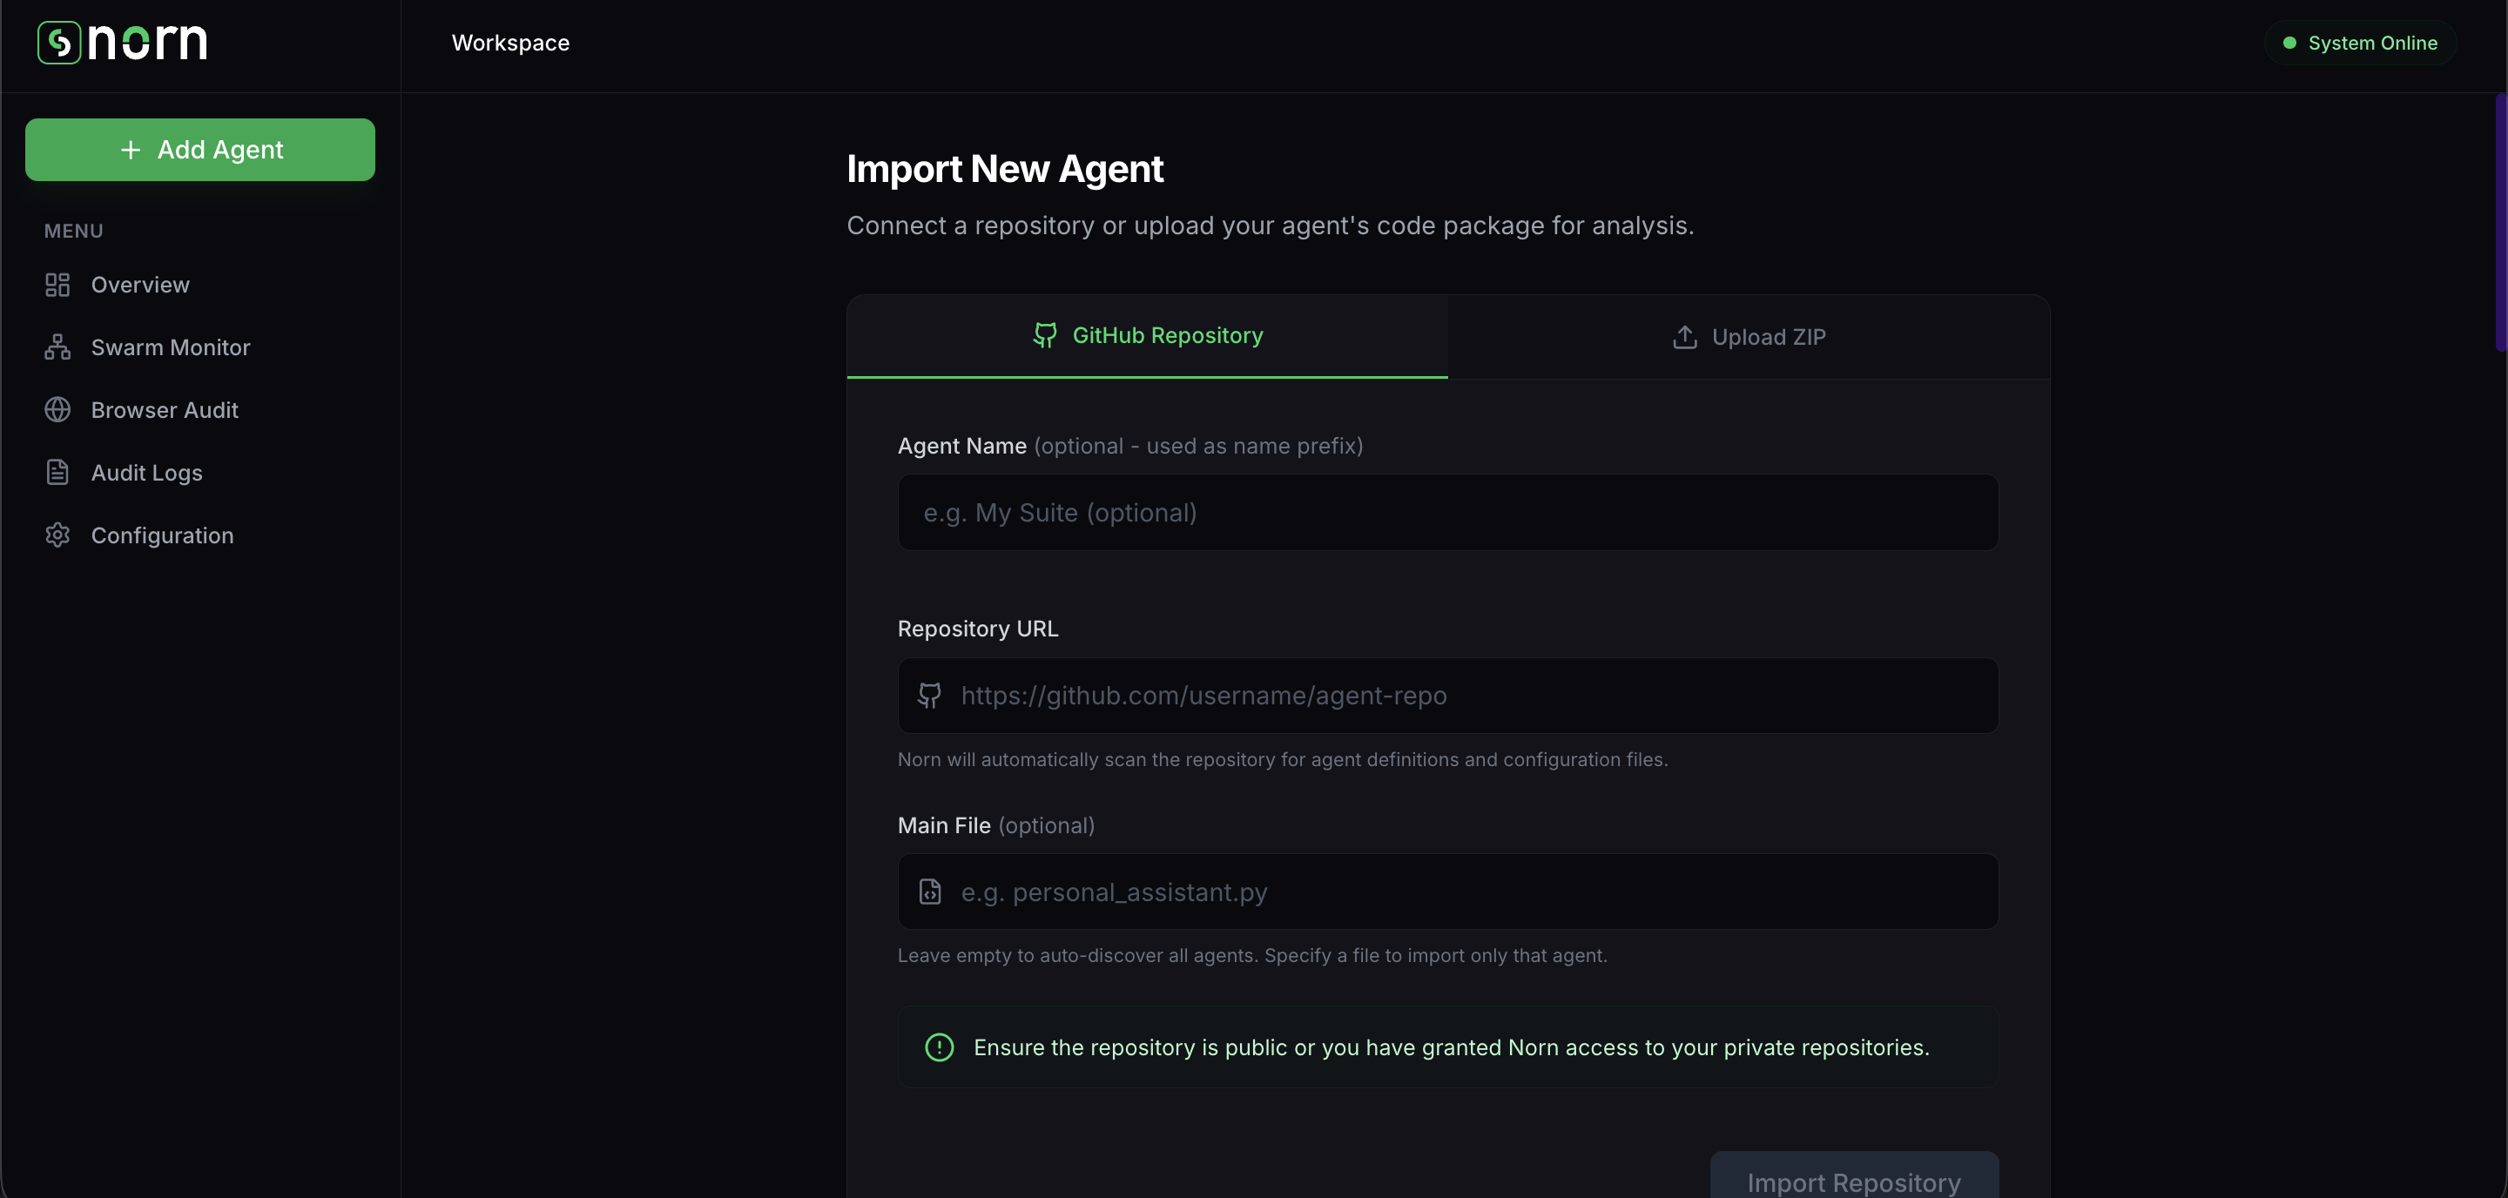This screenshot has width=2508, height=1198.
Task: Click the Swarm Monitor network icon
Action: click(x=57, y=347)
